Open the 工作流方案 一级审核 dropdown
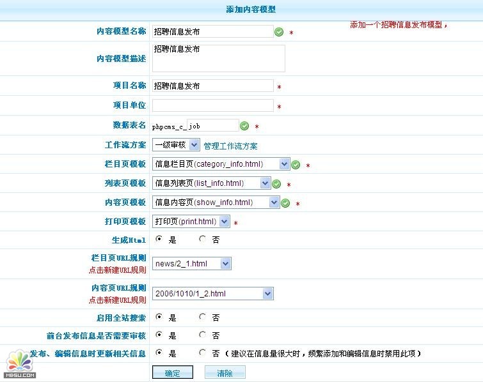Screen dimensions: 483x382 176,145
